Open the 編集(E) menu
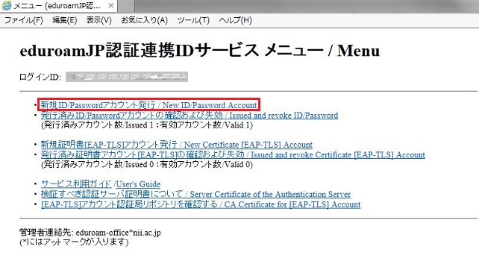 coord(64,20)
